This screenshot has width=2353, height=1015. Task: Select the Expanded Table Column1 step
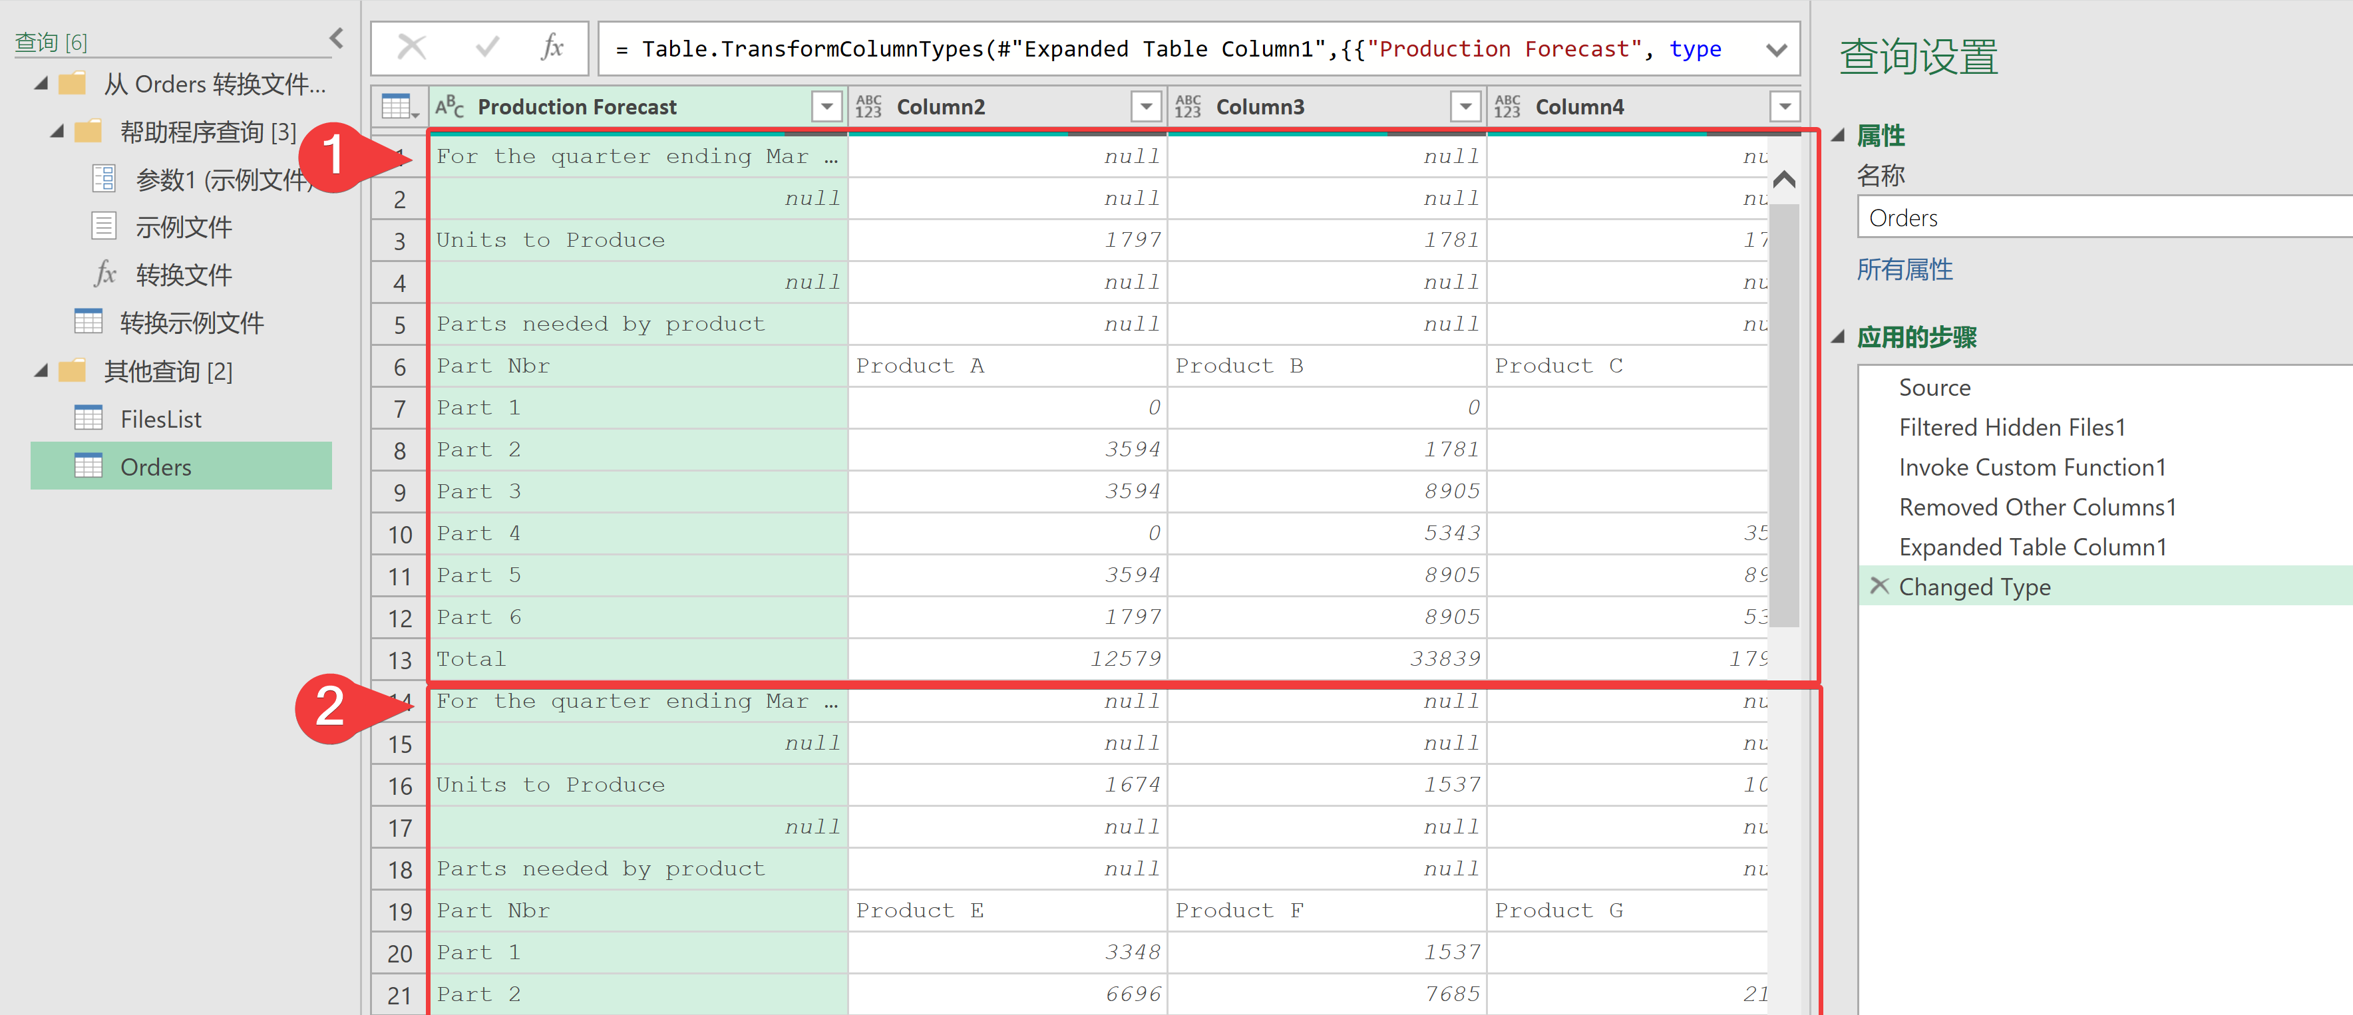(x=2032, y=547)
